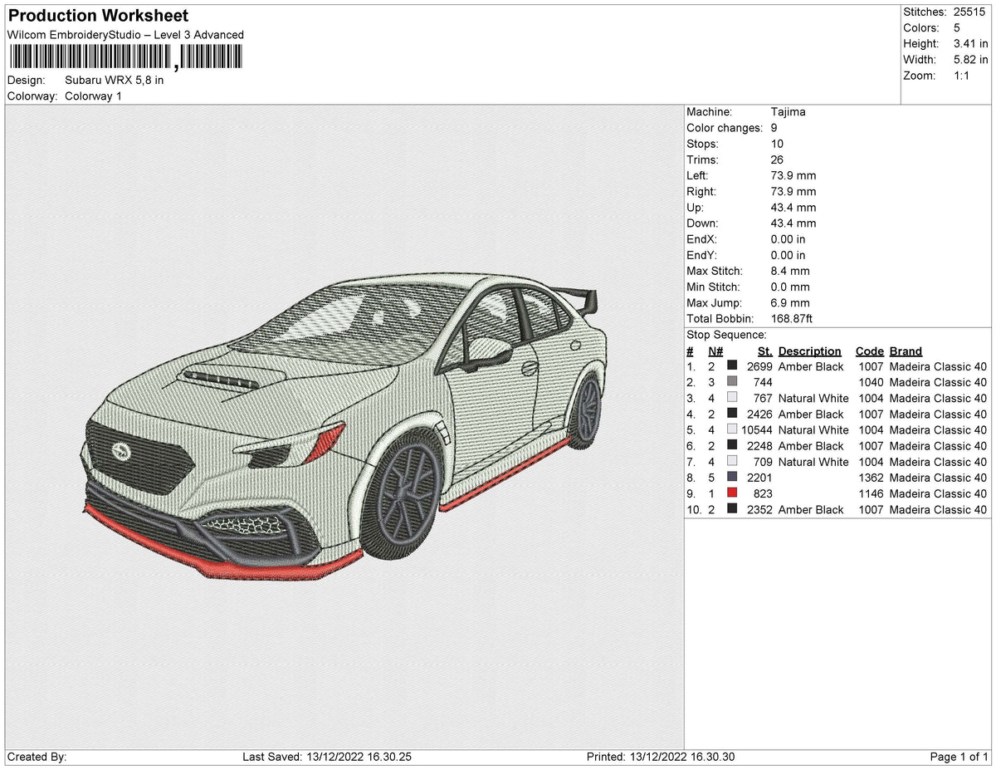Viewport: 996px width, 770px height.
Task: Click the Code column heading
Action: 869,351
